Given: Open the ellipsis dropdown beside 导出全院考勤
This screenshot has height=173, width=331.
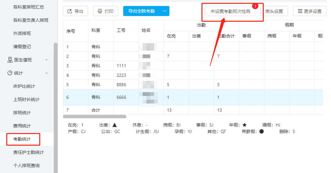Looking at the screenshot, I should click(164, 11).
